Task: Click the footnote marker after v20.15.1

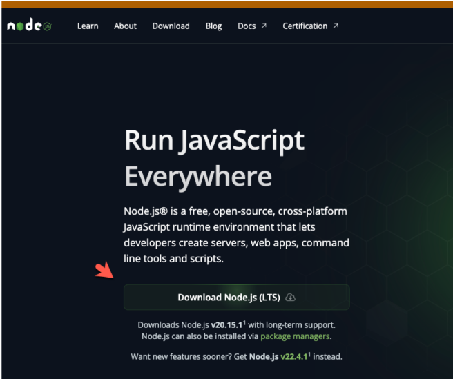Action: pos(244,322)
